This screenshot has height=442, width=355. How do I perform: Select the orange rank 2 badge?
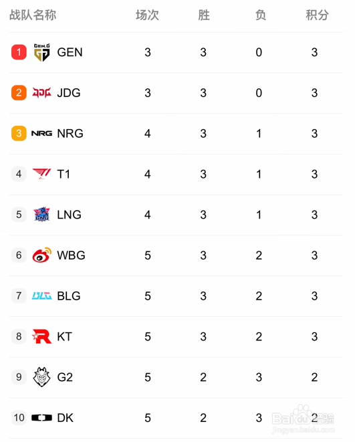(x=19, y=93)
